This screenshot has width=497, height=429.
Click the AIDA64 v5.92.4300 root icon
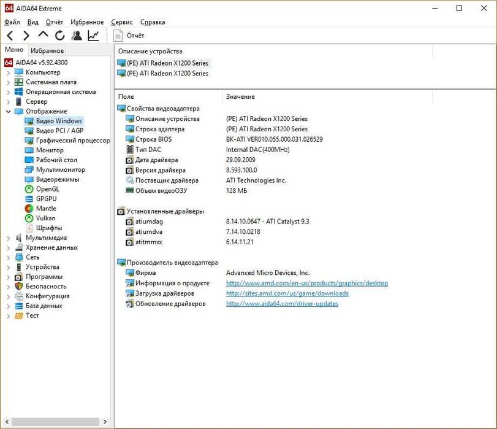click(9, 63)
